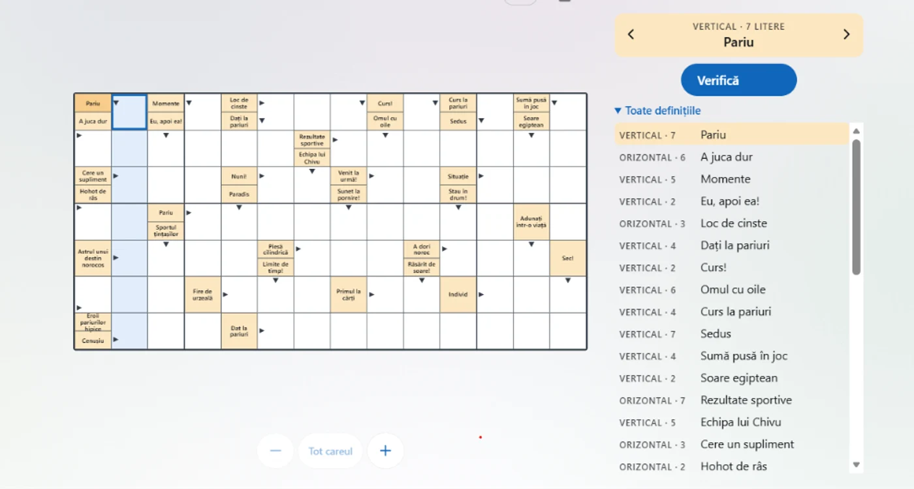Zoom in with the plus button
Viewport: 914px width, 489px height.
pos(385,451)
